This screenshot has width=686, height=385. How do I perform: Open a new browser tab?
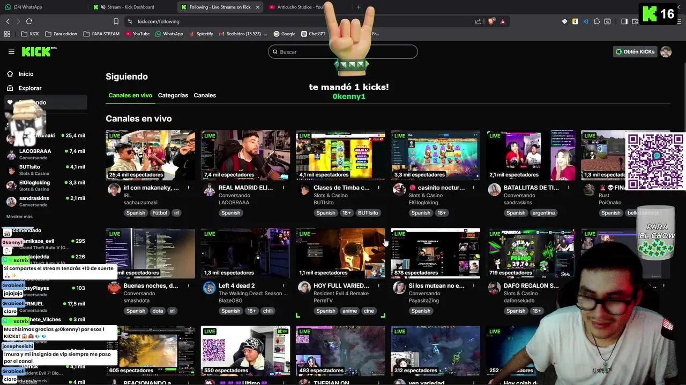(x=359, y=7)
